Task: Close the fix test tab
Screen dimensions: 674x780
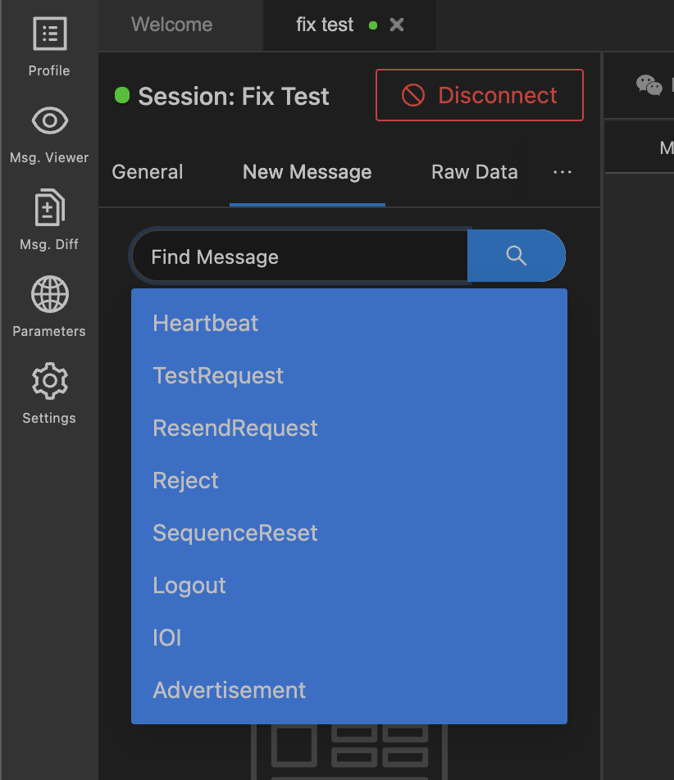Action: tap(397, 25)
